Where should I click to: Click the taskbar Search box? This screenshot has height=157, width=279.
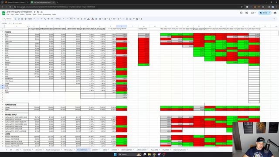click(x=130, y=154)
